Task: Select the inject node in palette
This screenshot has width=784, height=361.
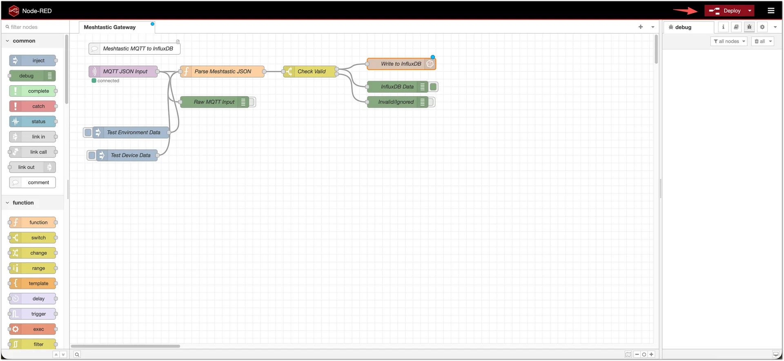Action: (x=33, y=60)
